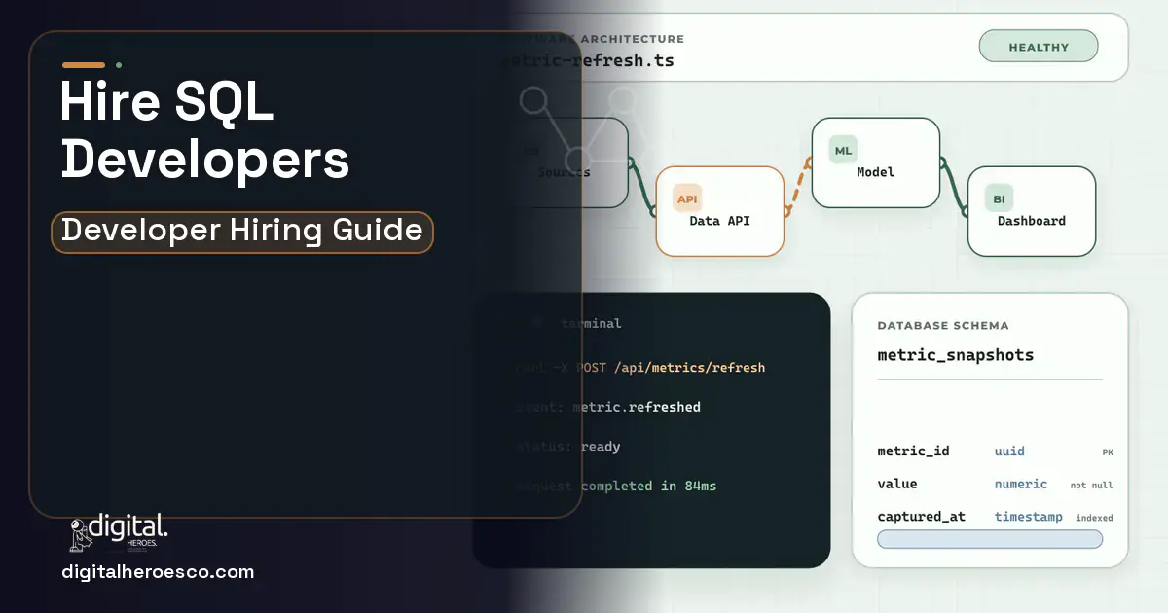Click the Sources node
The width and height of the screenshot is (1168, 613).
pos(565,162)
